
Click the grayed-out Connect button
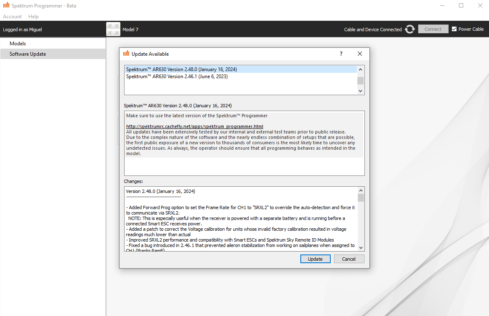click(x=433, y=29)
